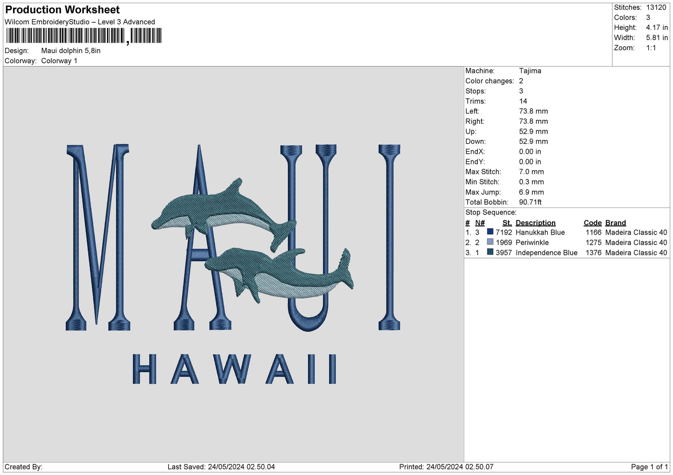Click stitch count 7192
This screenshot has height=475, width=673.
(504, 233)
